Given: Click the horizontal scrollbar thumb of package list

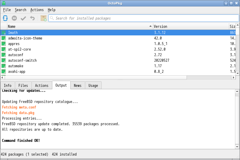Looking at the screenshot, I should pos(96,78).
